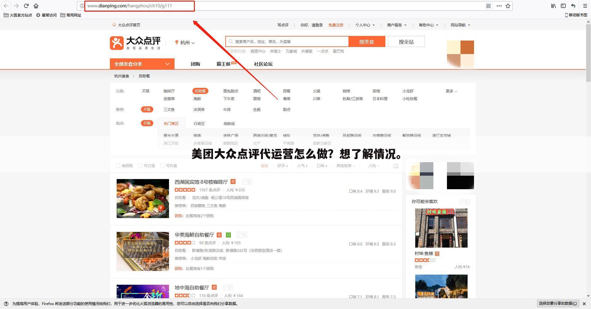The height and width of the screenshot is (309, 591).
Task: Switch to 地铁线 location tab
Action: click(x=229, y=123)
